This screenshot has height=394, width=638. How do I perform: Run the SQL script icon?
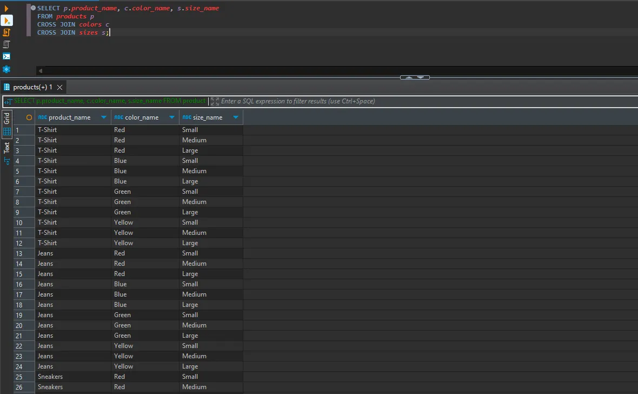(6, 32)
